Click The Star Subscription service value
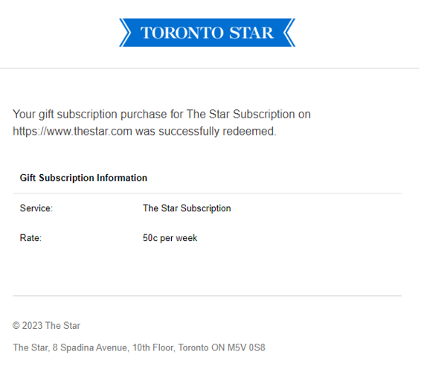 (187, 208)
